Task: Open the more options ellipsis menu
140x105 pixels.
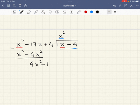Action: coord(137,6)
